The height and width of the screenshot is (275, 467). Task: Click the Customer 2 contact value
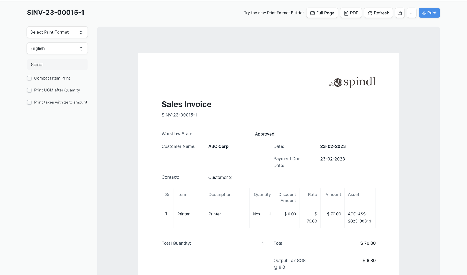tap(220, 178)
